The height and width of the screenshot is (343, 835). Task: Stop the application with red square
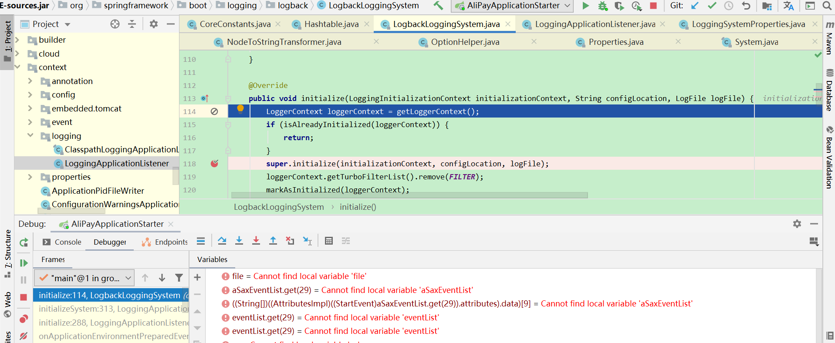653,6
